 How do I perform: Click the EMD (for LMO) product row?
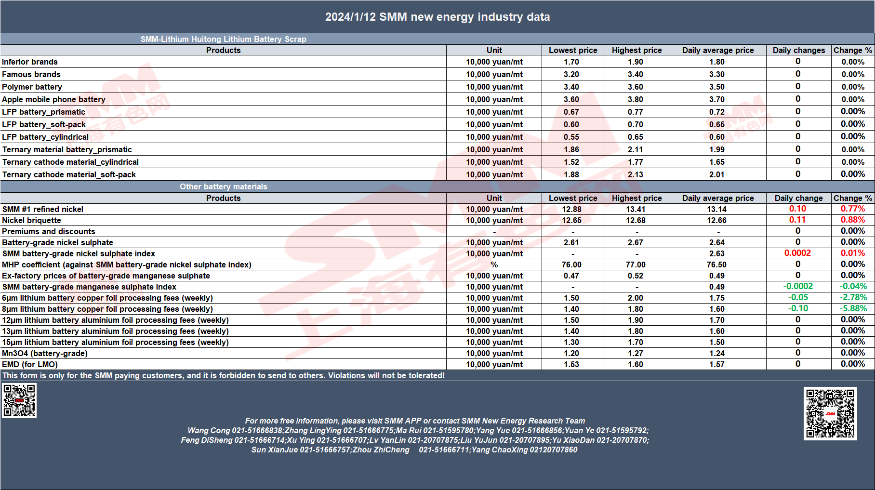[x=437, y=364]
